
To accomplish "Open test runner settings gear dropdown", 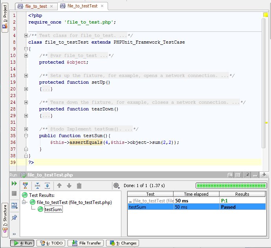I will pyautogui.click(x=116, y=186).
